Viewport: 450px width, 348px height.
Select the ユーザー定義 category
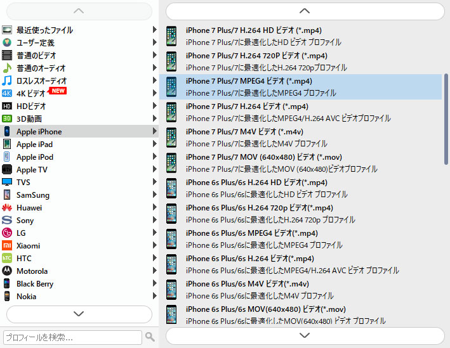click(35, 42)
